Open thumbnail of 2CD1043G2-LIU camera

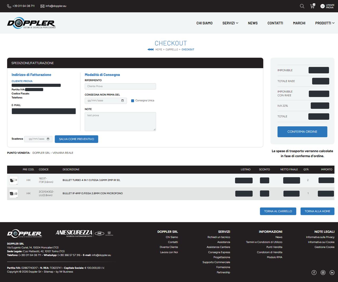pyautogui.click(x=13, y=194)
